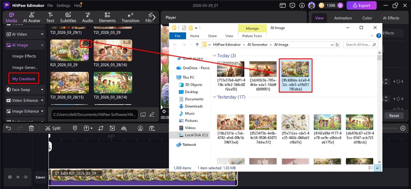This screenshot has height=189, width=411.
Task: Edit the save path with the pencil icon
Action: click(x=152, y=114)
